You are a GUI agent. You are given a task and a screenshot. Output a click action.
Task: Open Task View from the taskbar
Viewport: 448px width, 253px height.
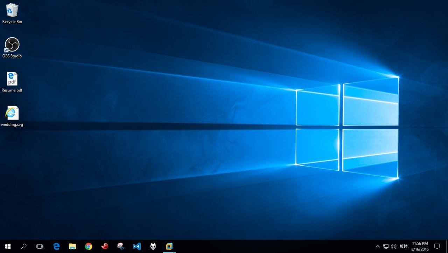[40, 246]
